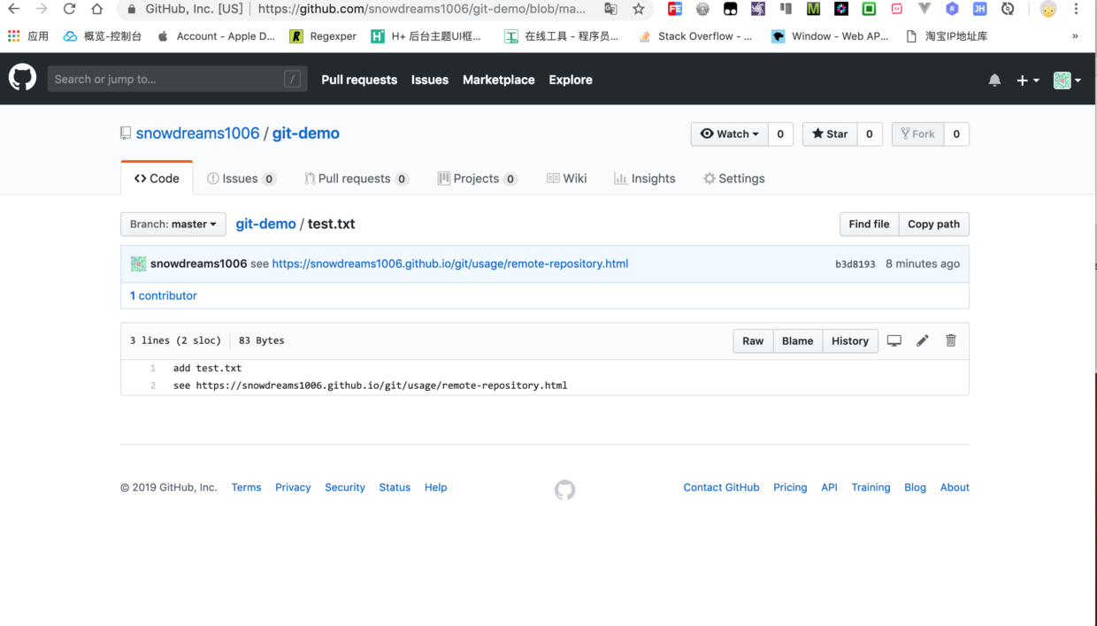Open the Branch: master dropdown
The image size is (1097, 626).
[x=173, y=224]
